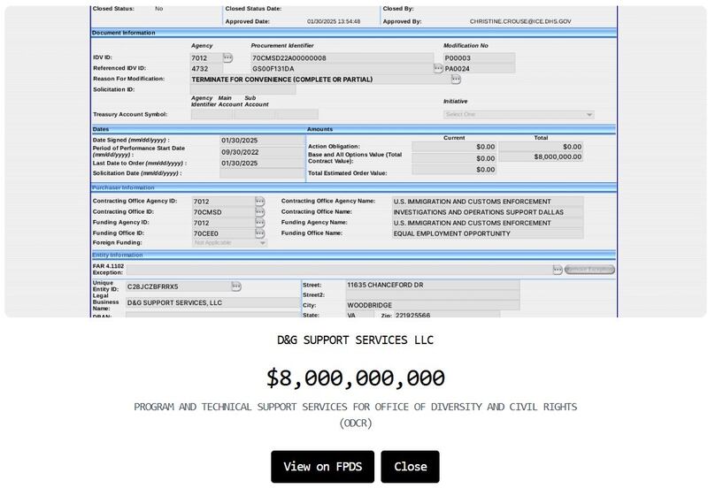708x496 pixels.
Task: Click the Date Signed field
Action: tap(262, 141)
